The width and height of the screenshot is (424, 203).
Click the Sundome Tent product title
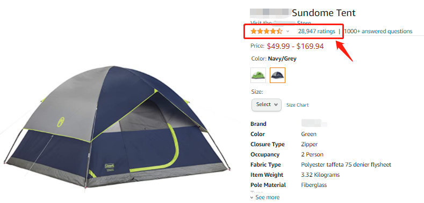[x=324, y=13]
